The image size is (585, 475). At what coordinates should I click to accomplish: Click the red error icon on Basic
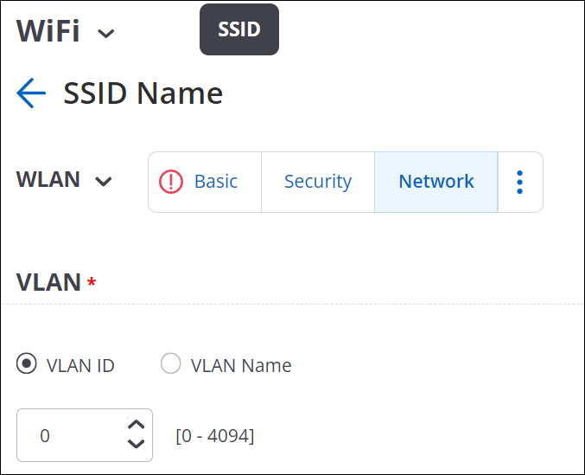(171, 182)
